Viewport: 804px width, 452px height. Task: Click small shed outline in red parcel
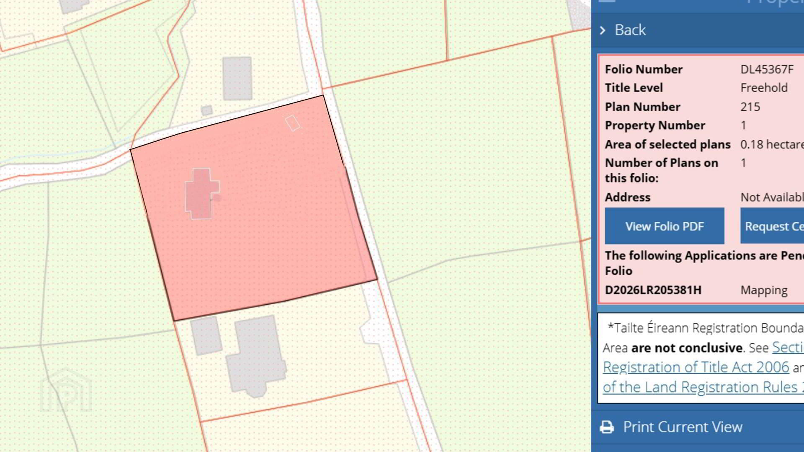pos(292,123)
